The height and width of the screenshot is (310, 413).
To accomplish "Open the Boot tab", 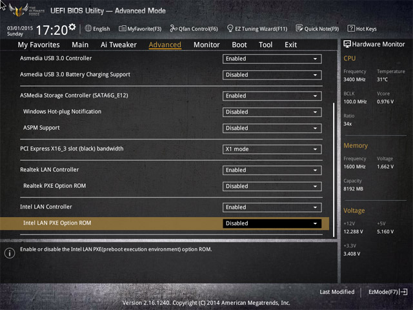I will (239, 45).
